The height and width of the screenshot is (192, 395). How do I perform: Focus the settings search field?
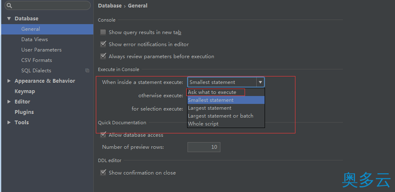point(47,5)
